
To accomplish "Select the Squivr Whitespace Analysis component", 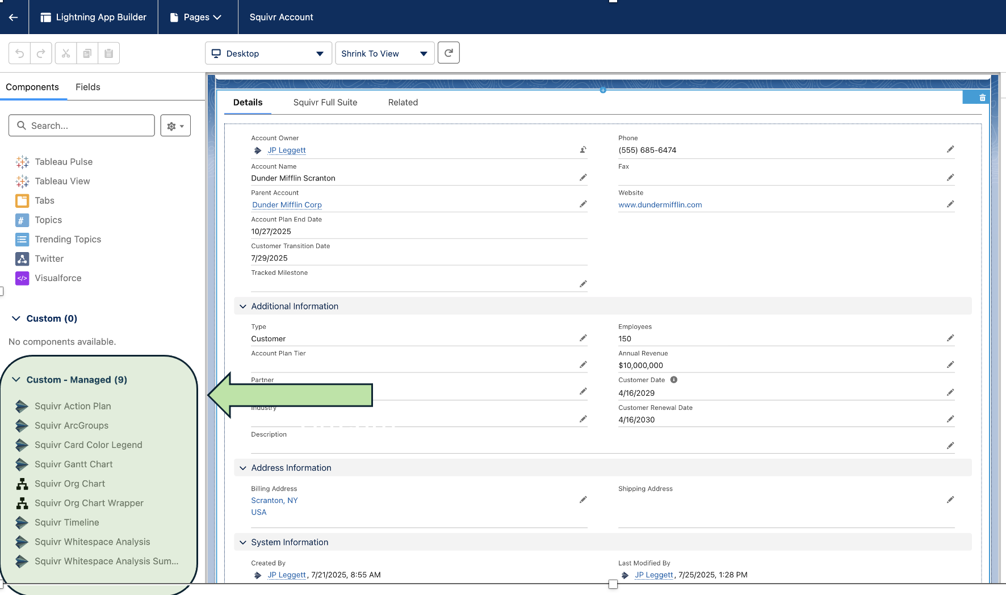I will [93, 541].
